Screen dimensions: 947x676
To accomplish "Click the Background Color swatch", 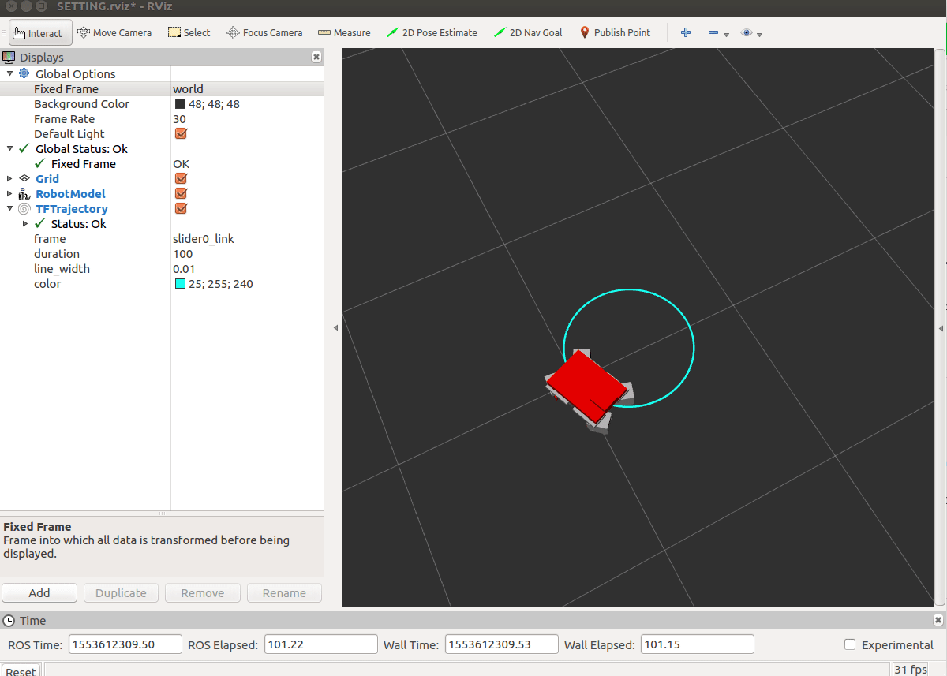I will coord(180,104).
